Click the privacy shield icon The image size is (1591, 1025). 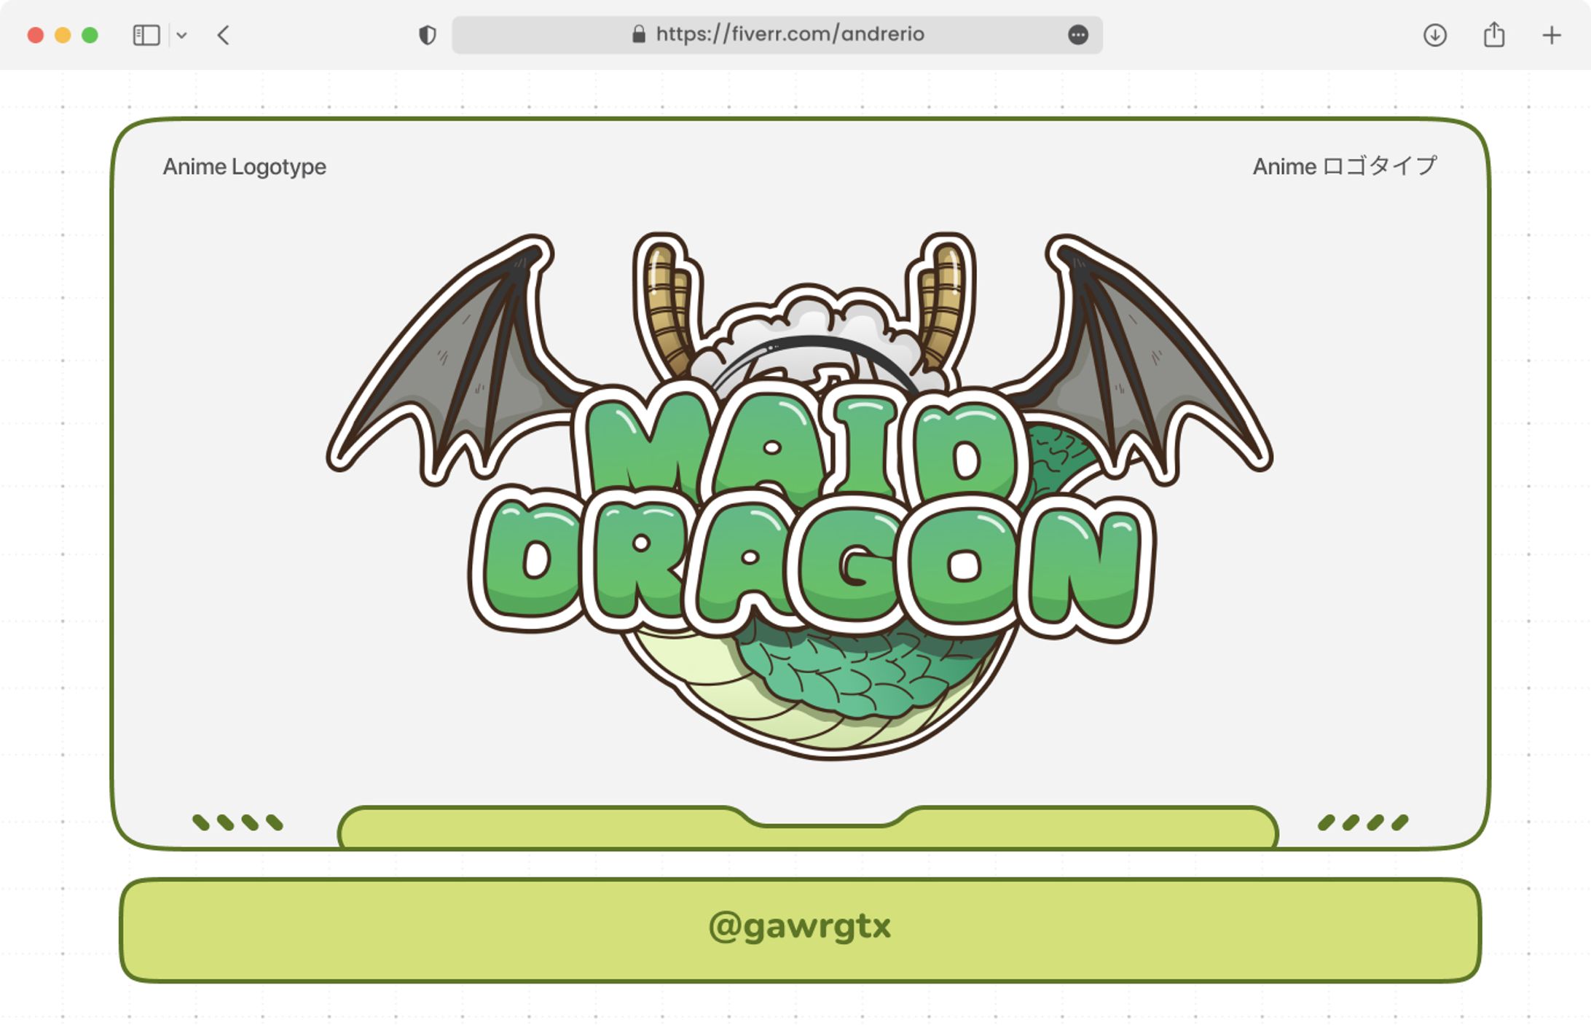[428, 34]
